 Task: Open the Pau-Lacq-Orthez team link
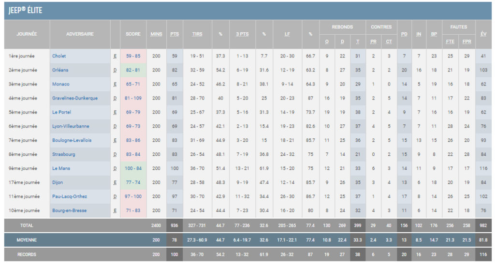pos(70,196)
